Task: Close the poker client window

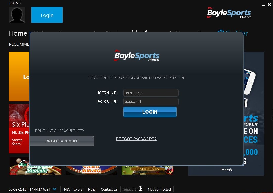Action: 269,5
